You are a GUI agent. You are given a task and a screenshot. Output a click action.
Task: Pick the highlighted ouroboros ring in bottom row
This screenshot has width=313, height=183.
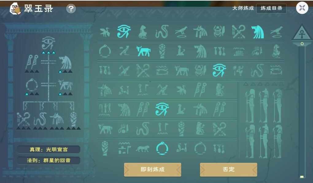[x=162, y=148]
